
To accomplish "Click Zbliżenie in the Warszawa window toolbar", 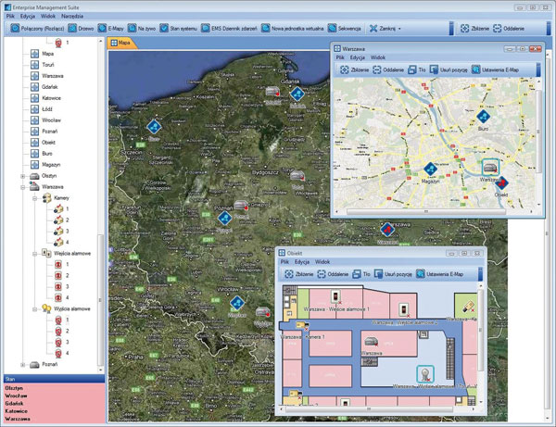I will (x=354, y=69).
